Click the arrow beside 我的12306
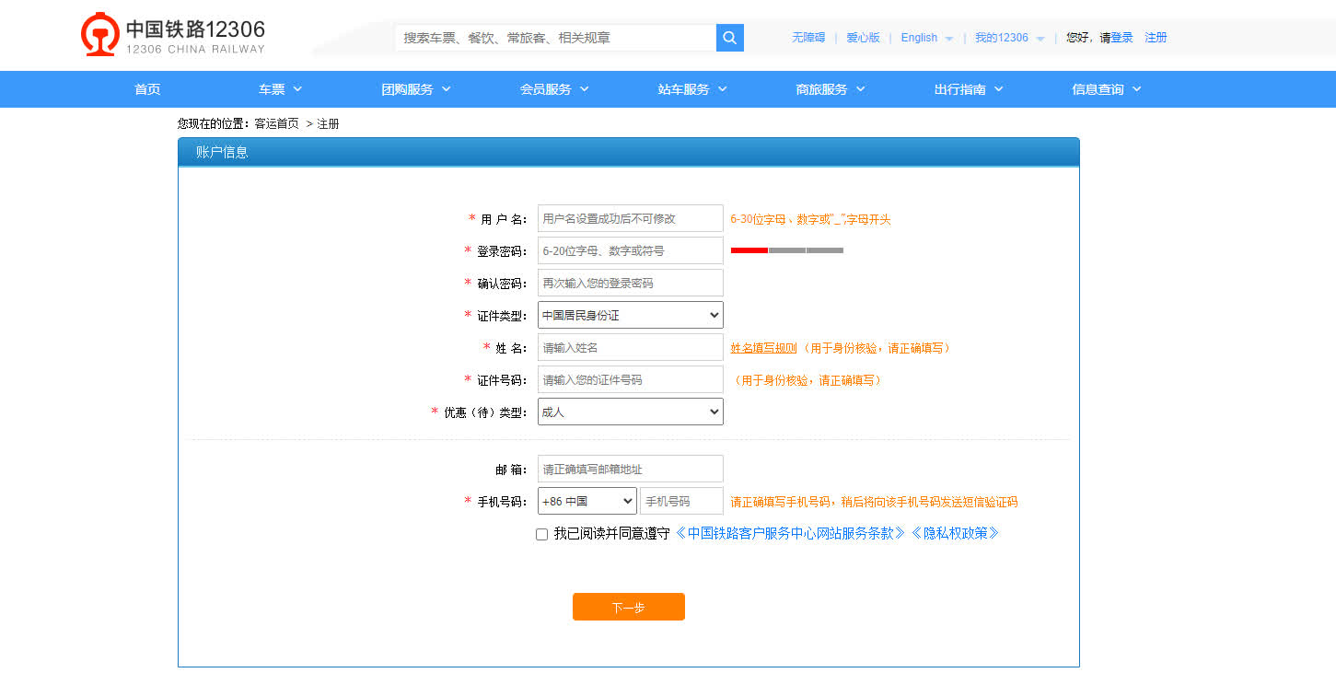The height and width of the screenshot is (673, 1336). click(1040, 39)
